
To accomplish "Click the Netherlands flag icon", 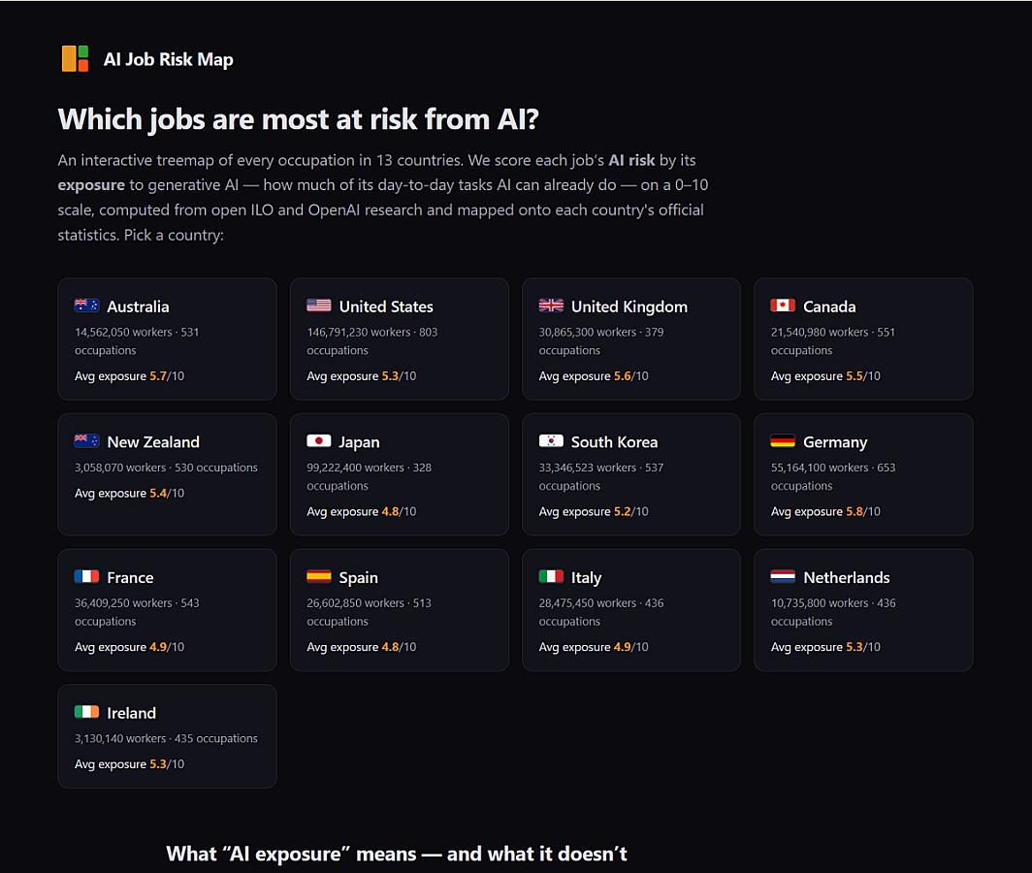I will (783, 577).
